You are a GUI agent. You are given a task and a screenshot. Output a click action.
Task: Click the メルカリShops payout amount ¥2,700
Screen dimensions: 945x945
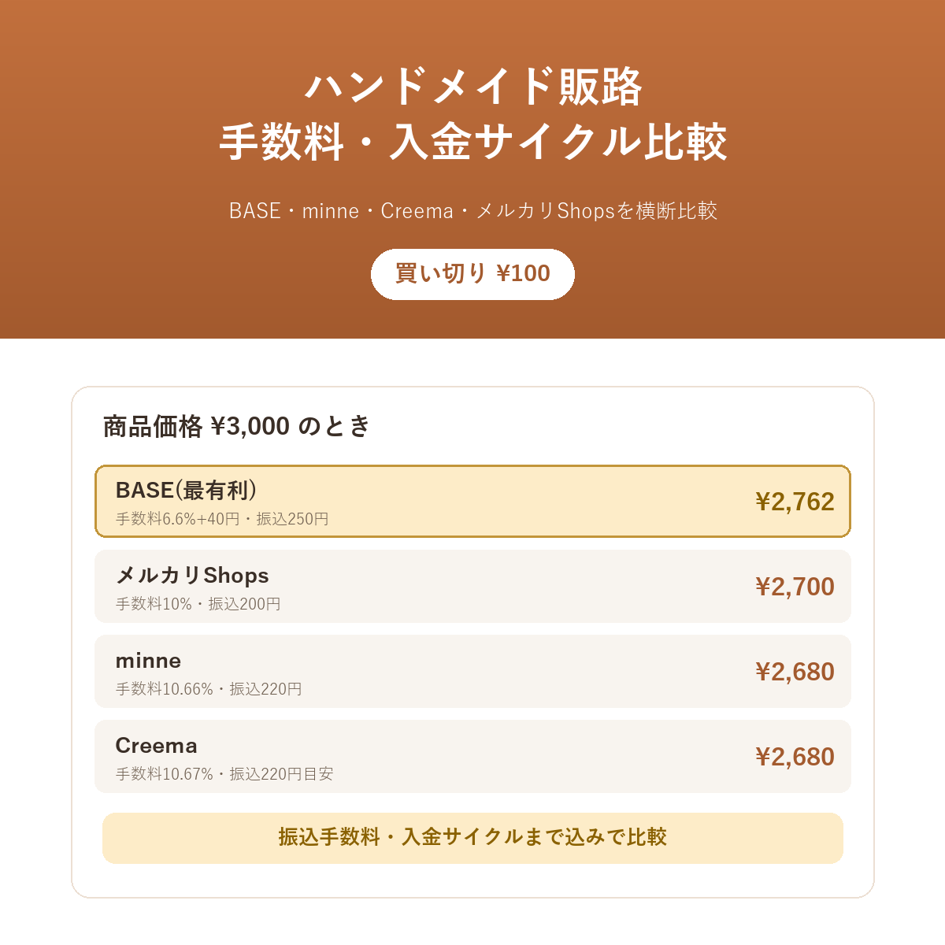point(795,587)
